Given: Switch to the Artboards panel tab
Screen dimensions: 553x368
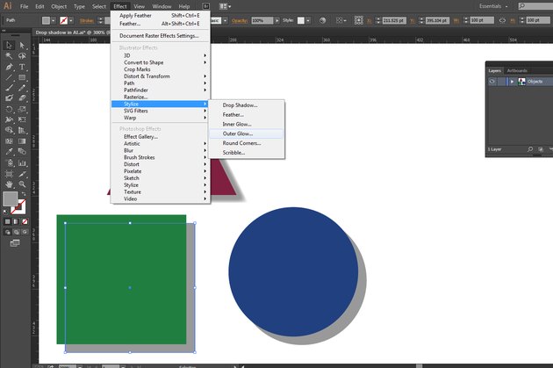Looking at the screenshot, I should (x=517, y=70).
